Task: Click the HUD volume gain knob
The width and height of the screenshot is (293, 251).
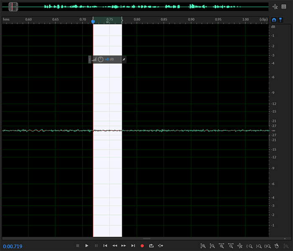Action: pos(100,60)
